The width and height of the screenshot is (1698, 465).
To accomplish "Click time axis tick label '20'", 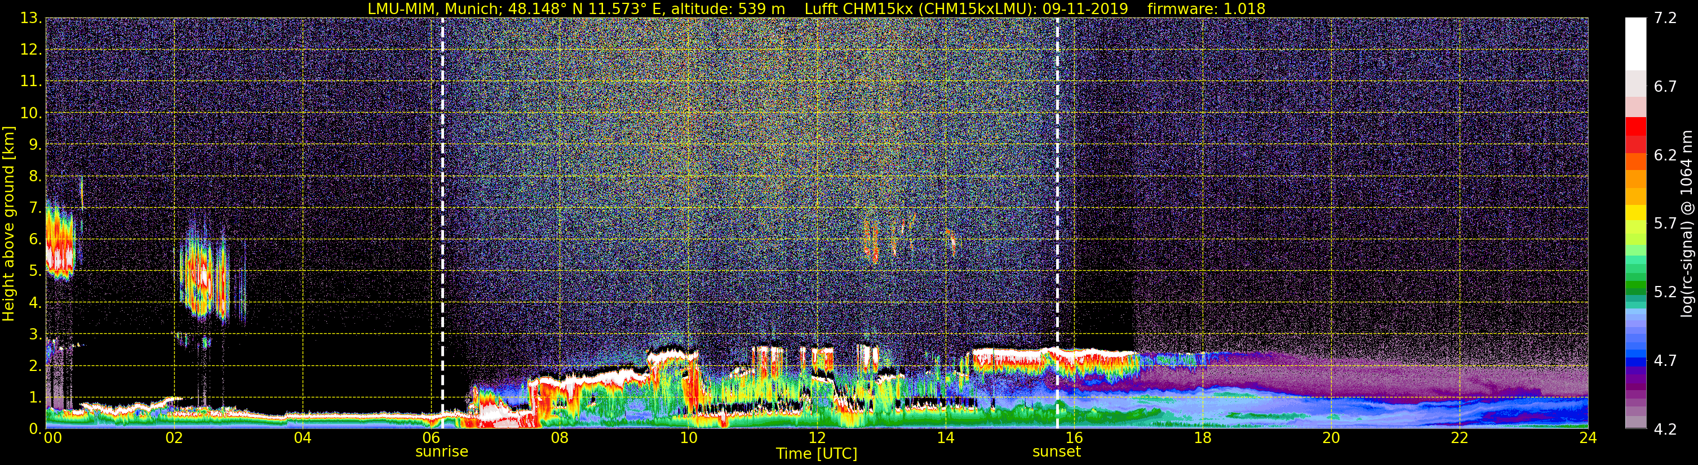I will [1331, 438].
